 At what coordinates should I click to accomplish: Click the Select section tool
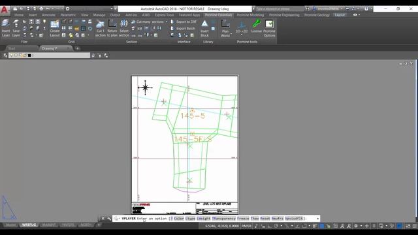click(124, 28)
